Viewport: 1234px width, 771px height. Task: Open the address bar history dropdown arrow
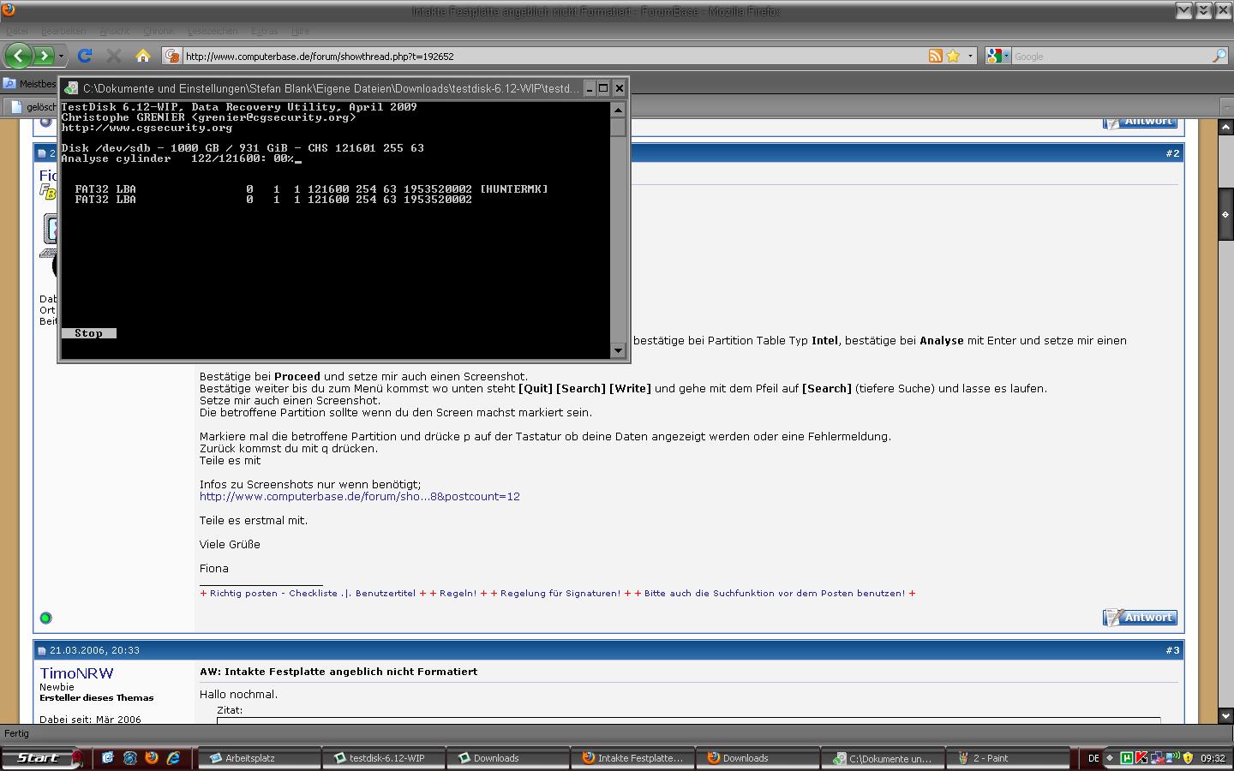(970, 57)
